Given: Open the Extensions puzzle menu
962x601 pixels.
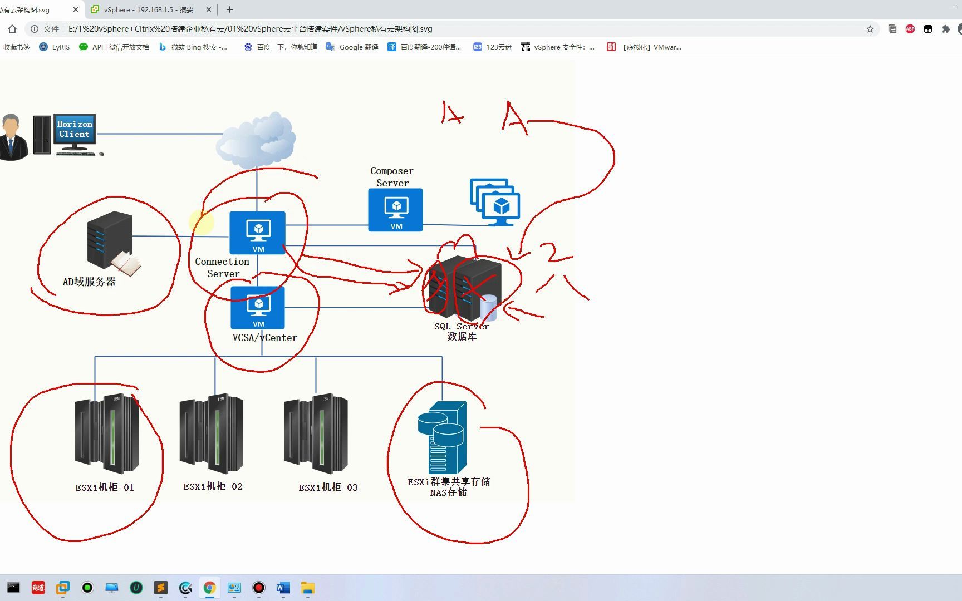Looking at the screenshot, I should (x=945, y=29).
